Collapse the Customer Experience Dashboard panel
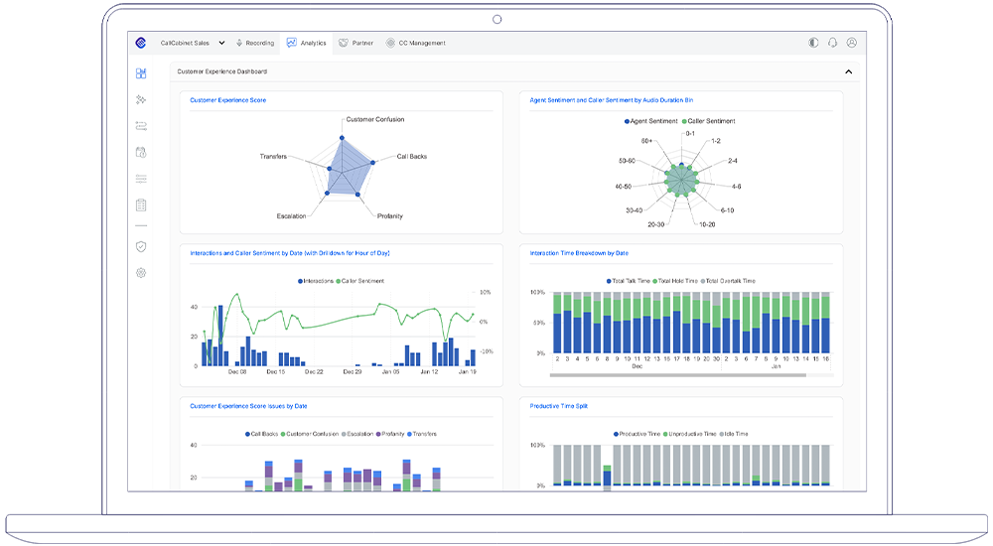 pos(848,71)
